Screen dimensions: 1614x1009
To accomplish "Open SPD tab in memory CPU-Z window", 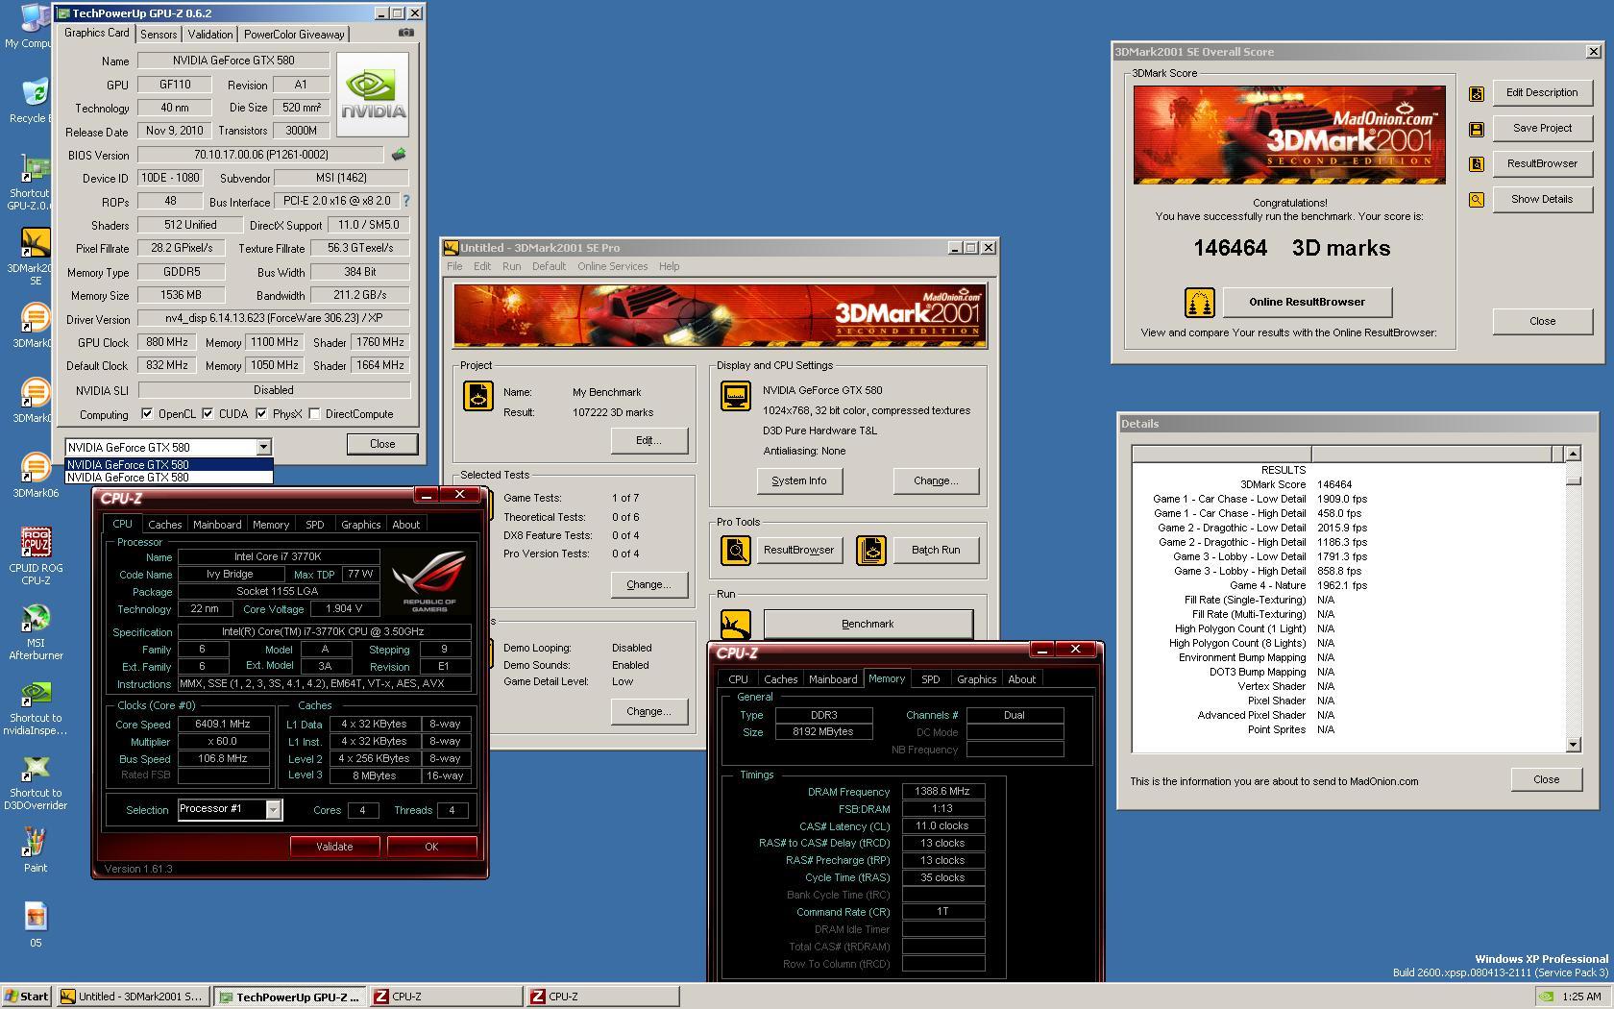I will point(930,679).
